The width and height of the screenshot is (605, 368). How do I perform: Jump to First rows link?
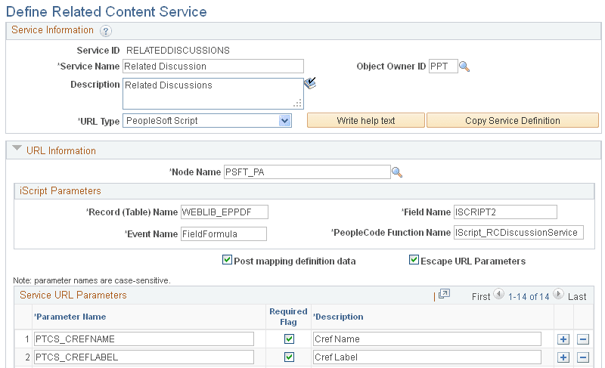(481, 296)
